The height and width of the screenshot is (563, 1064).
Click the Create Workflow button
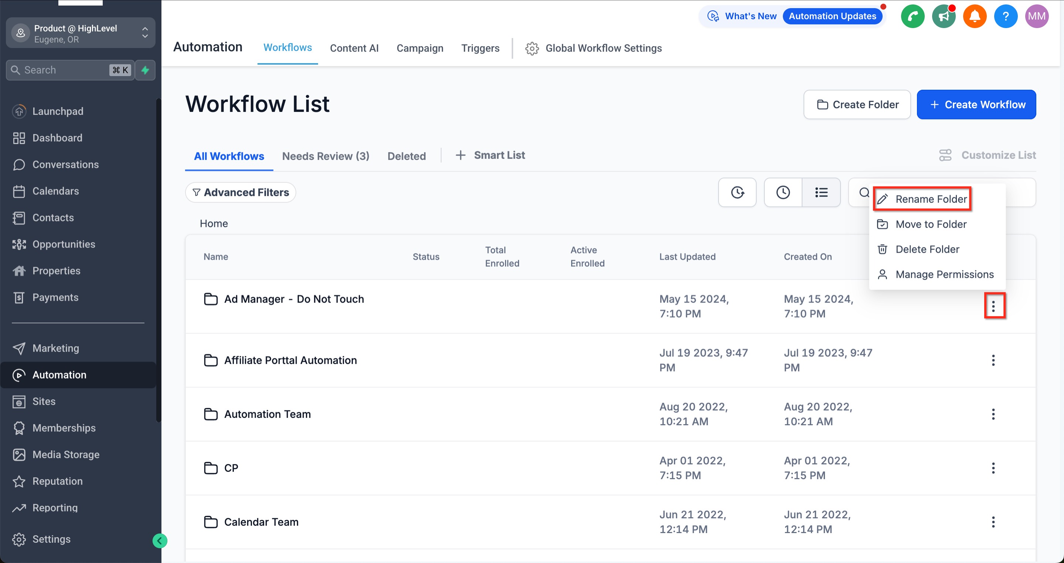(x=976, y=105)
